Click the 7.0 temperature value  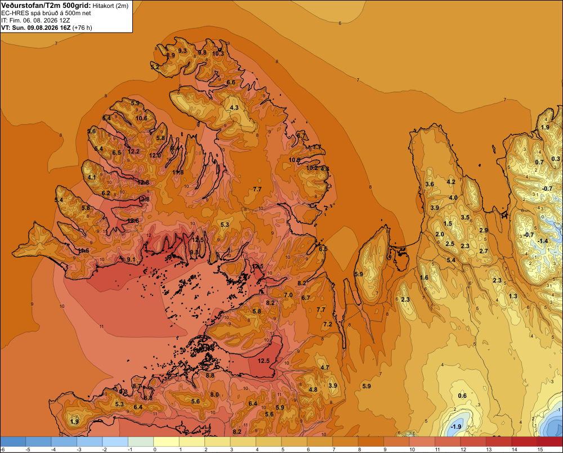pyautogui.click(x=288, y=295)
